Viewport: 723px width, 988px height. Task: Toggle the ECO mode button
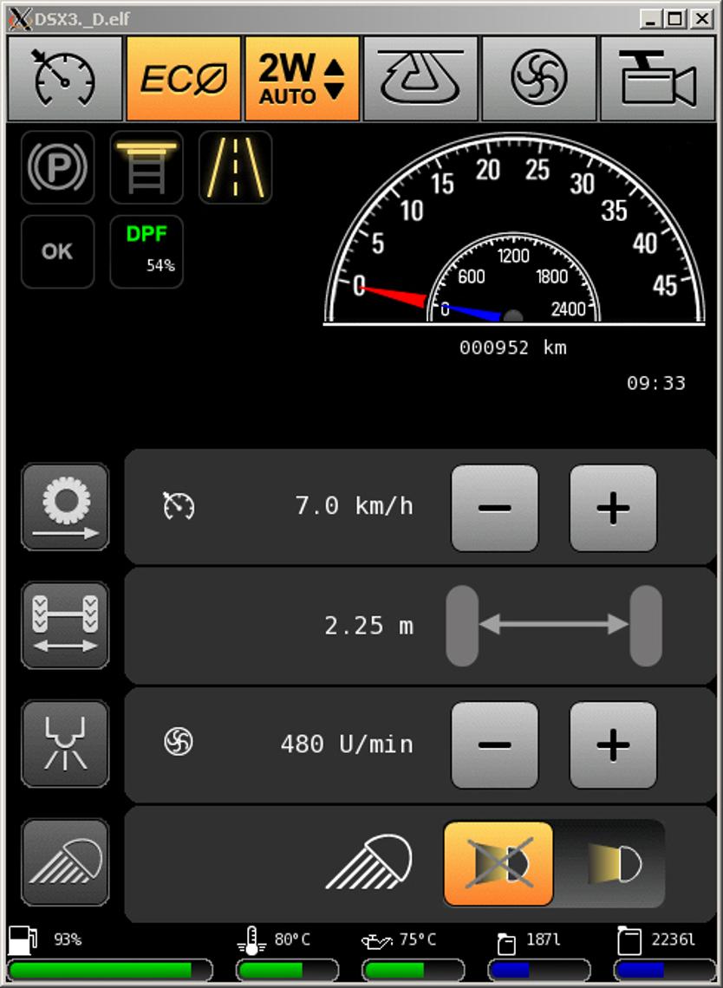(x=184, y=78)
